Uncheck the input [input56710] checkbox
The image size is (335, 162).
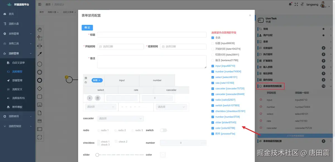pos(213,66)
